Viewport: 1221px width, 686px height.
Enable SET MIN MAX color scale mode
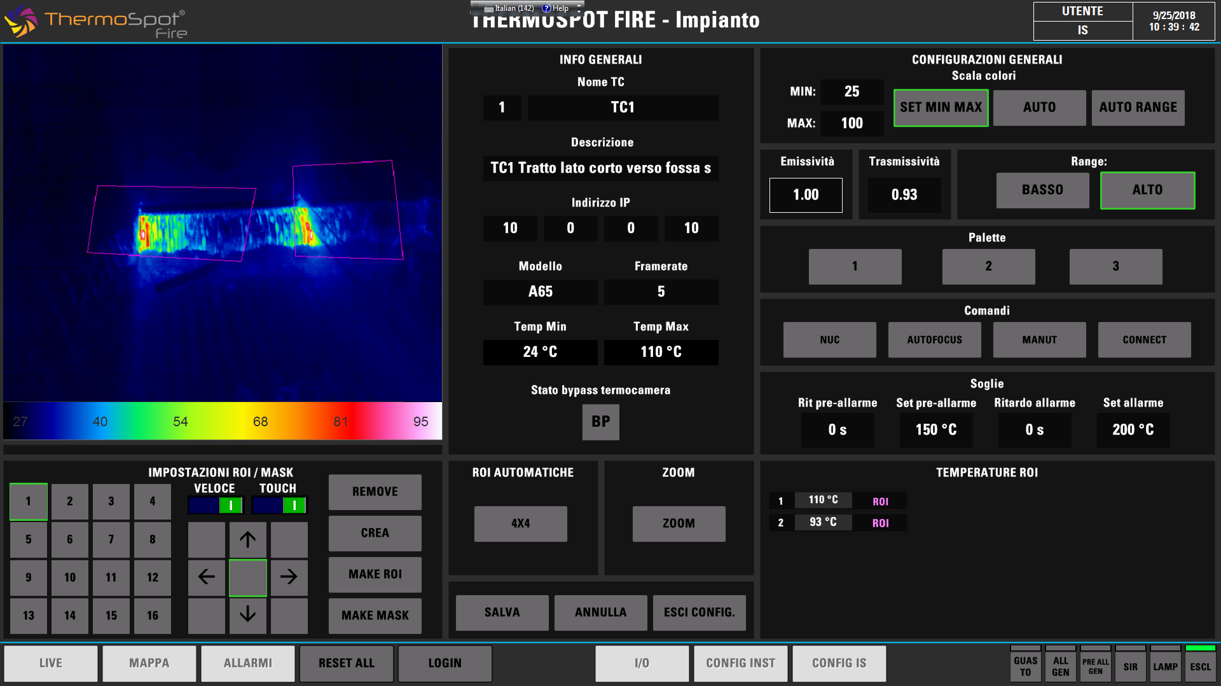[x=941, y=107]
